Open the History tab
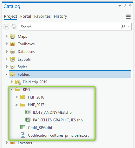135x148 pixels. [60, 16]
